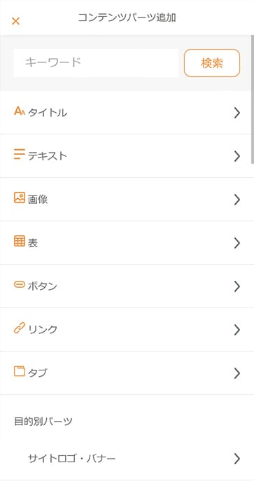This screenshot has height=493, width=254.
Task: Open the サイトロゴ・バナー chevron
Action: click(237, 459)
